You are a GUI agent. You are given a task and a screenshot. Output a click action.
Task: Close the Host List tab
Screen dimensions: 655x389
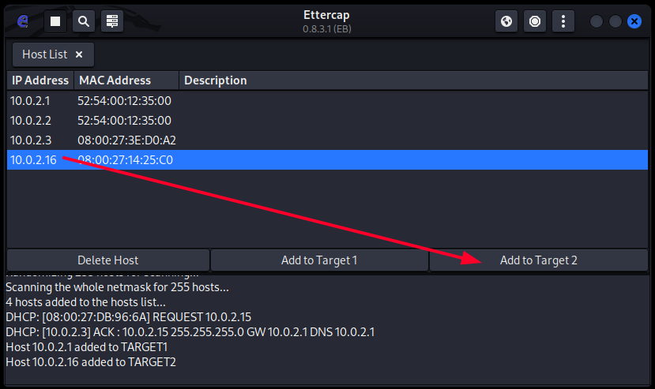pos(79,54)
